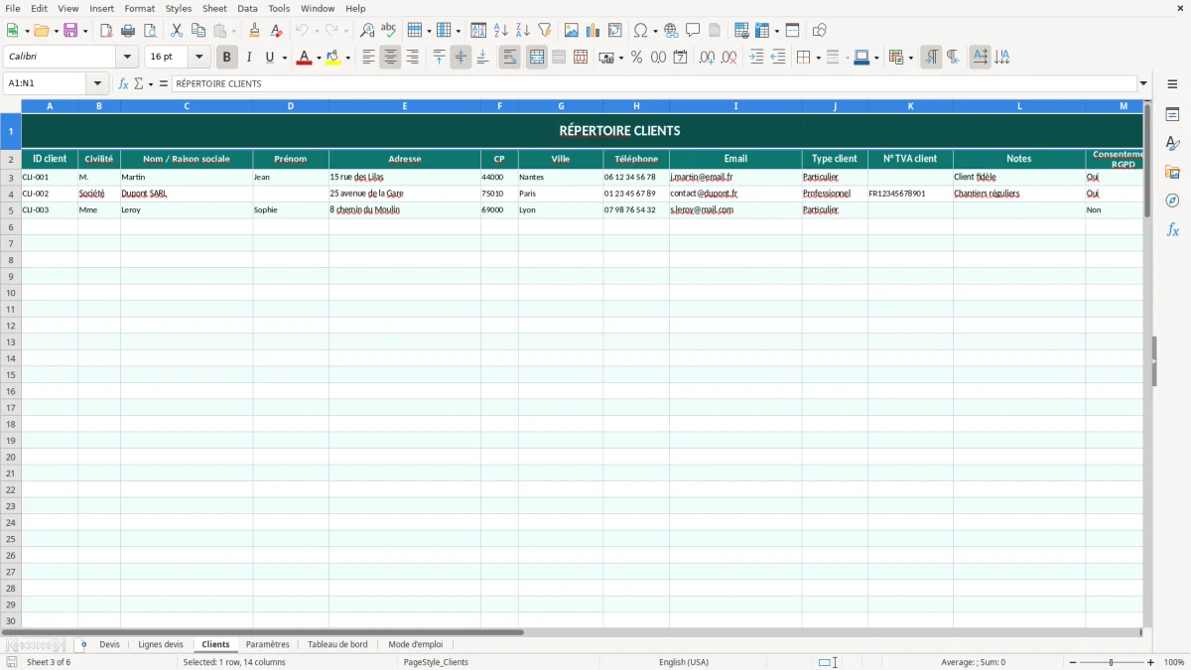Open background color dropdown arrow
Screen dimensions: 1191x670
[x=347, y=58]
